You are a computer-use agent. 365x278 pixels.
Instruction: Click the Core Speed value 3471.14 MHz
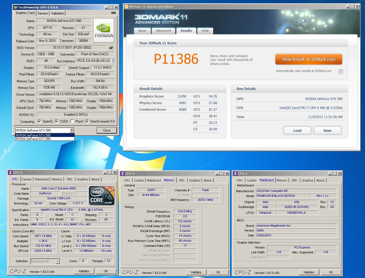click(x=43, y=236)
